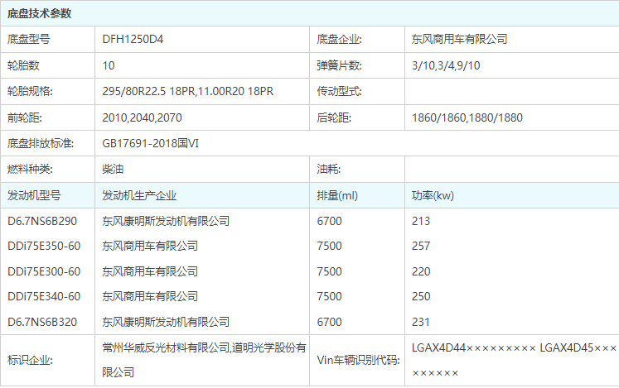Image resolution: width=619 pixels, height=388 pixels.
Task: Click manufacturer 东风康明斯发动机有限公司 for D6.7NS6B320
Action: (x=166, y=322)
